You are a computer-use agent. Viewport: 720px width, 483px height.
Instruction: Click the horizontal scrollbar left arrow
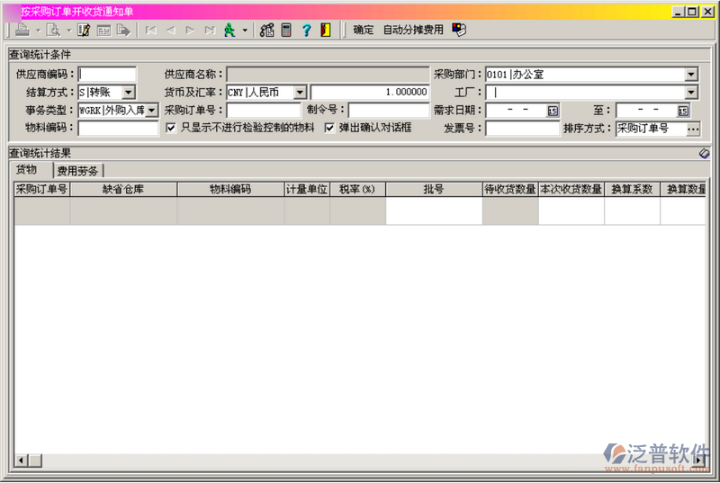pos(21,461)
